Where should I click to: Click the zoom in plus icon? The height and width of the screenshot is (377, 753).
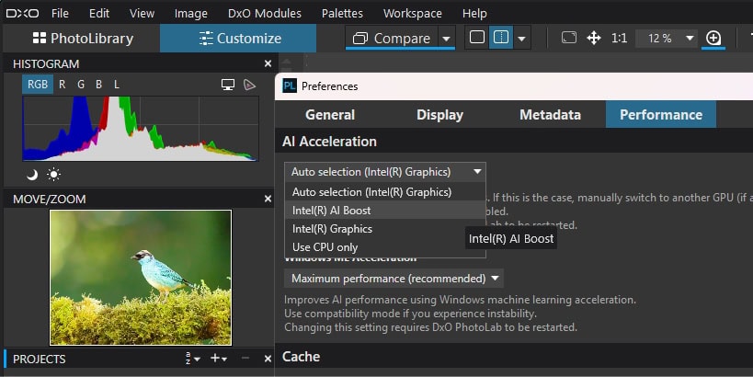pos(713,38)
